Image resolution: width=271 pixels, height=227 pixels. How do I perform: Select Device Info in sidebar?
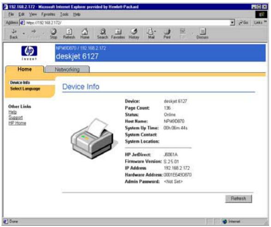(x=20, y=82)
